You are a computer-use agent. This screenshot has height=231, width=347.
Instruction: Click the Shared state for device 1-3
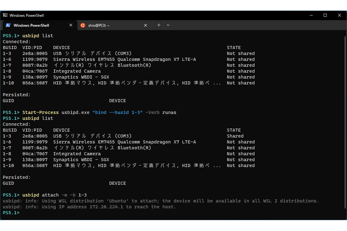(x=235, y=136)
